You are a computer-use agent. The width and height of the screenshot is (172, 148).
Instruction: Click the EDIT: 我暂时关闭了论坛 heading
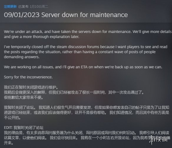click(24, 128)
